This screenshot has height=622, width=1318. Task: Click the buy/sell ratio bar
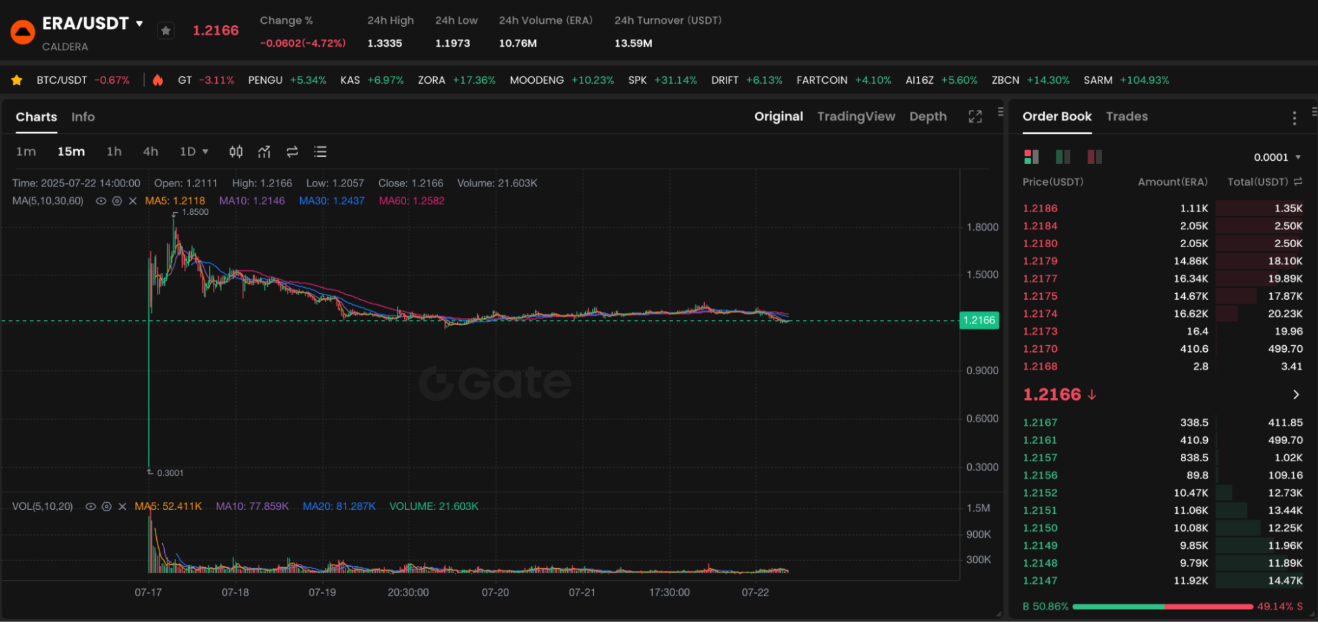(x=1162, y=606)
